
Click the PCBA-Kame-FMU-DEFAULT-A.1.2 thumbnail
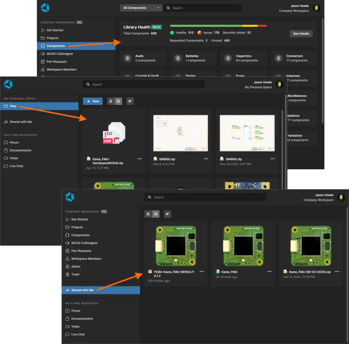[175, 246]
